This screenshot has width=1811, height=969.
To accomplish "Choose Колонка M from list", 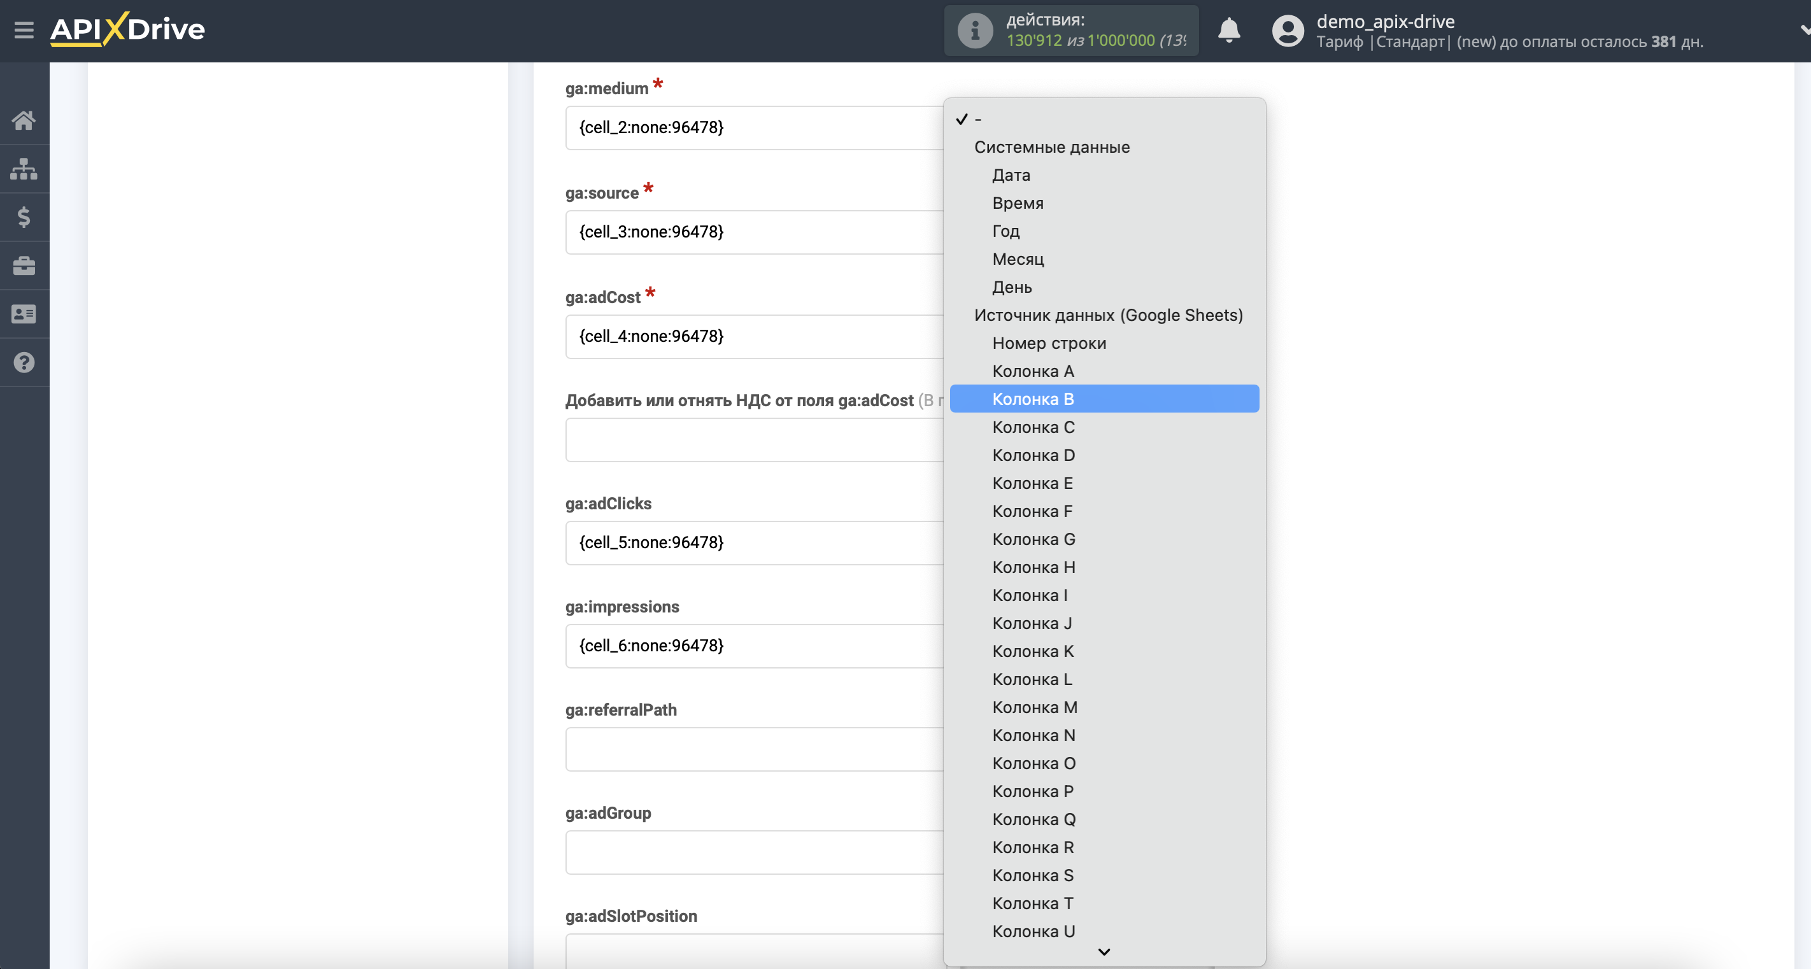I will (1104, 707).
